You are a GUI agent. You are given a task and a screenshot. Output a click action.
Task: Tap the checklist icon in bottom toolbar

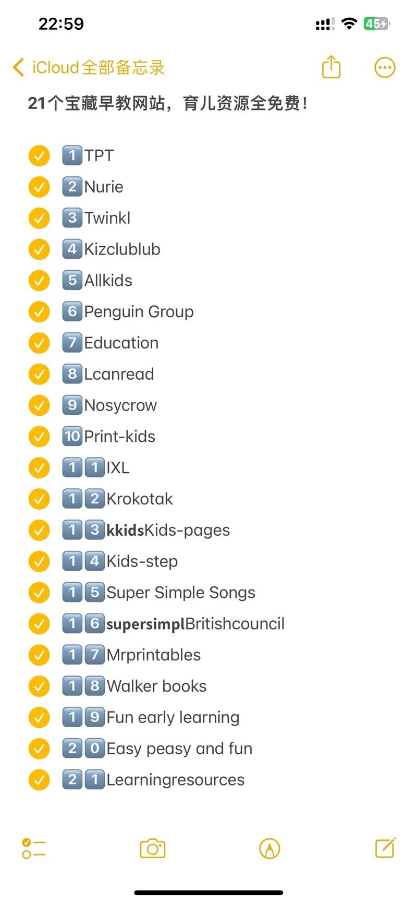coord(33,848)
